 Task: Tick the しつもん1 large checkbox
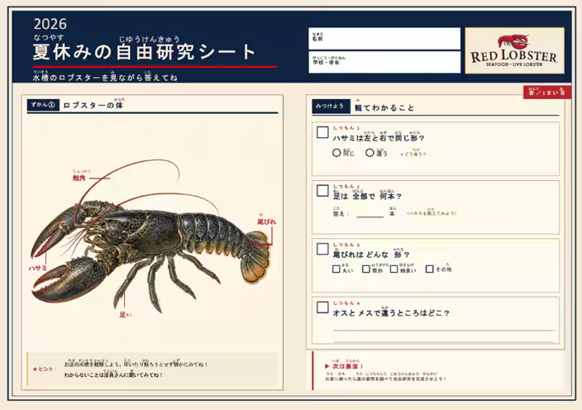[x=322, y=132]
